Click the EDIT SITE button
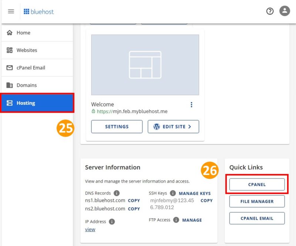The width and height of the screenshot is (296, 246). [x=173, y=126]
